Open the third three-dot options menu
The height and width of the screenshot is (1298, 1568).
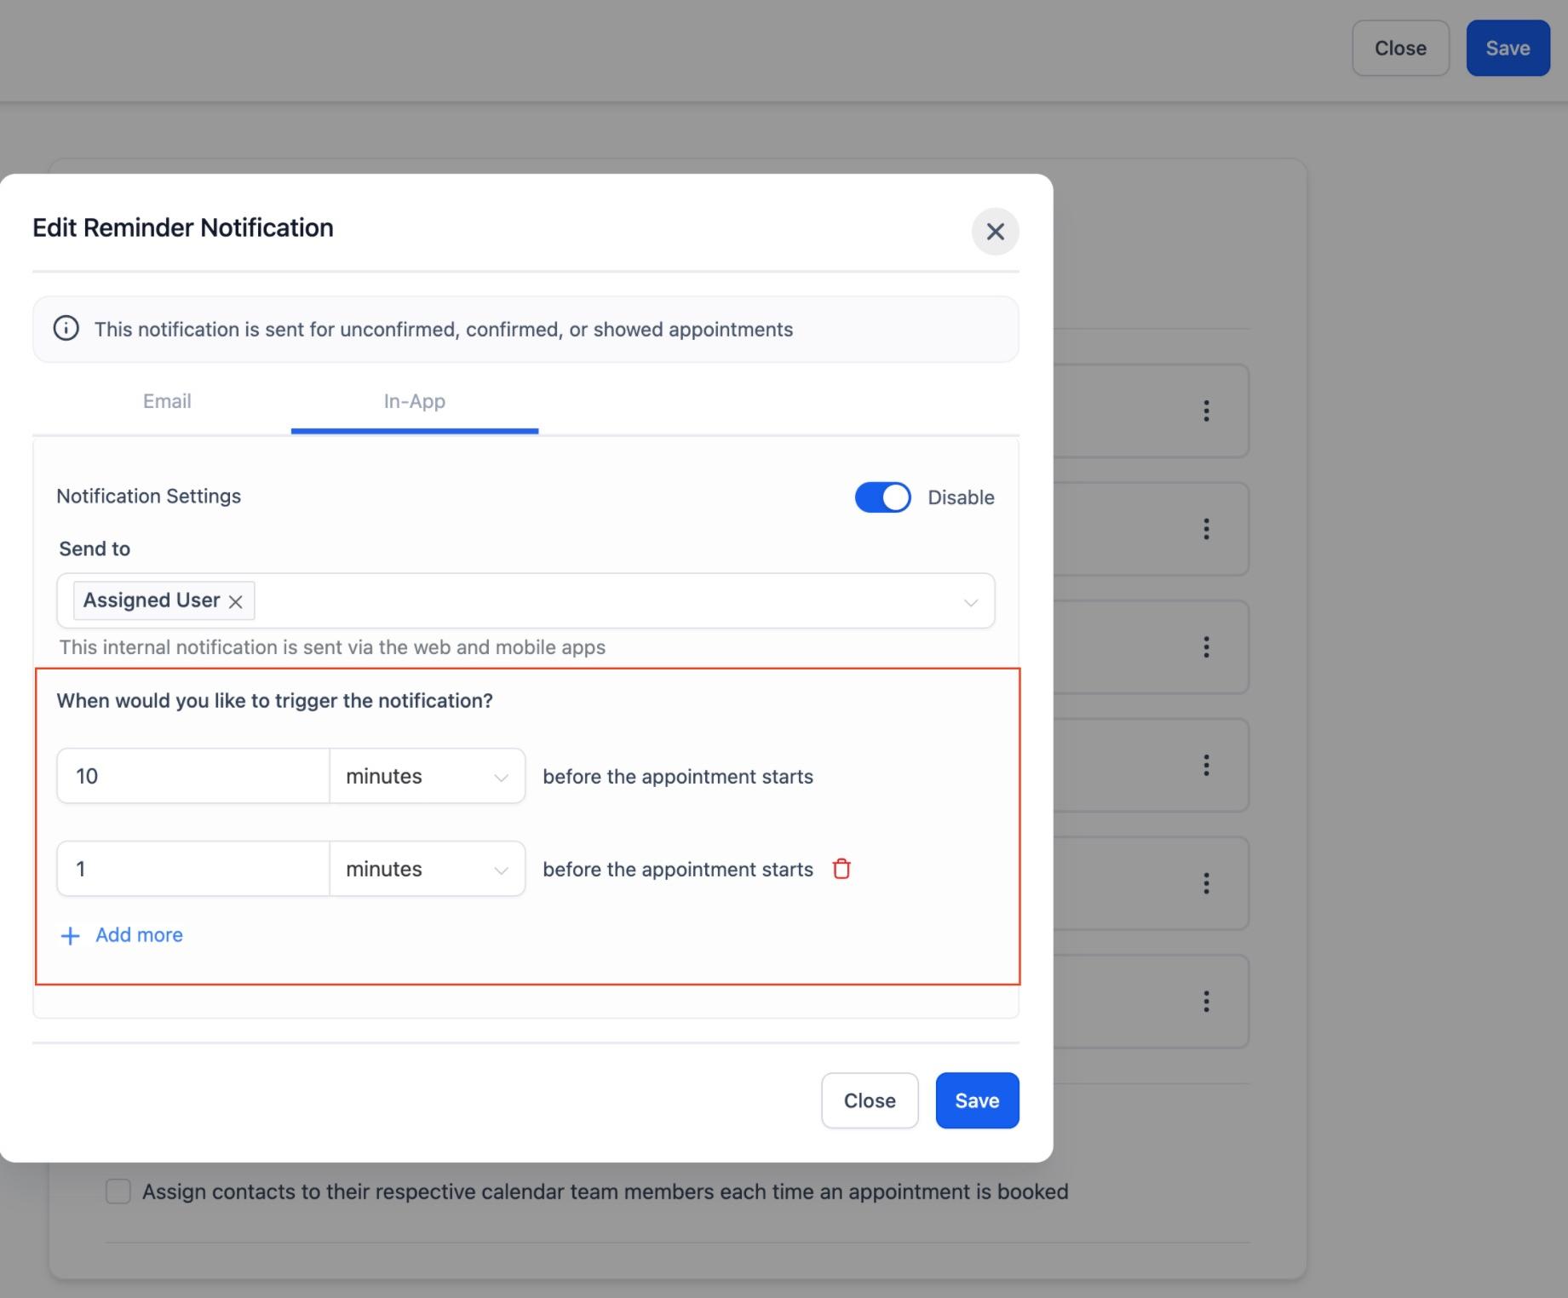(1206, 646)
